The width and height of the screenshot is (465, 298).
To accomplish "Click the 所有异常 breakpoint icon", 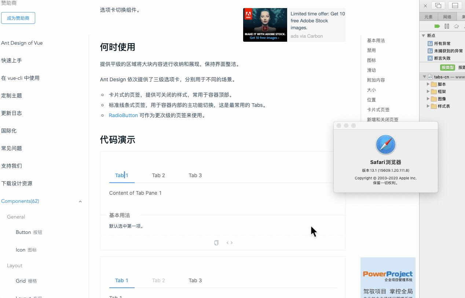I will [x=430, y=44].
